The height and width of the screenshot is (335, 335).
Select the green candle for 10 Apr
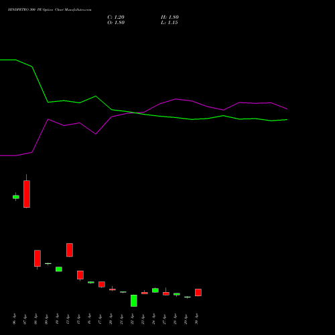click(59, 269)
